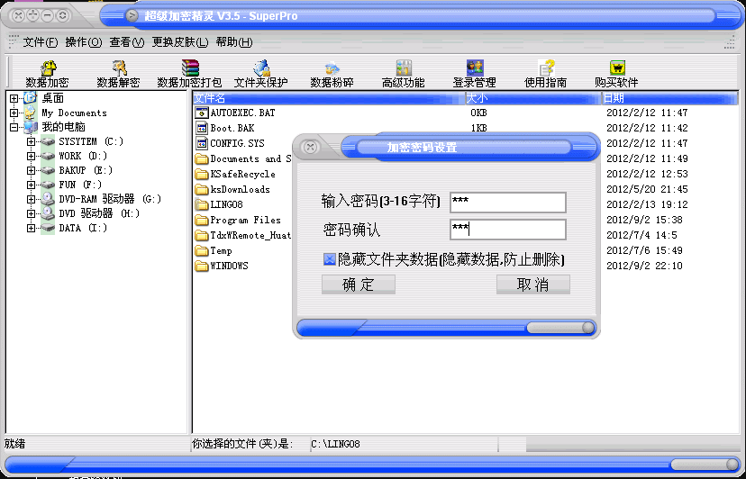The width and height of the screenshot is (746, 479).
Task: Open the 帮助(H) menu
Action: (x=233, y=42)
